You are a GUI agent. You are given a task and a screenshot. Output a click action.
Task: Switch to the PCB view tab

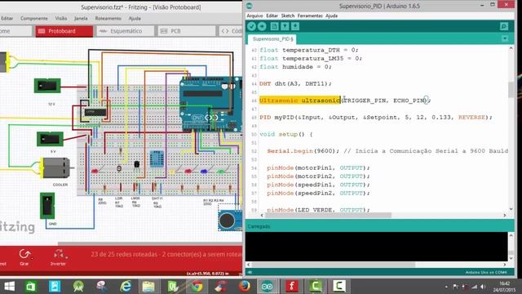187,31
